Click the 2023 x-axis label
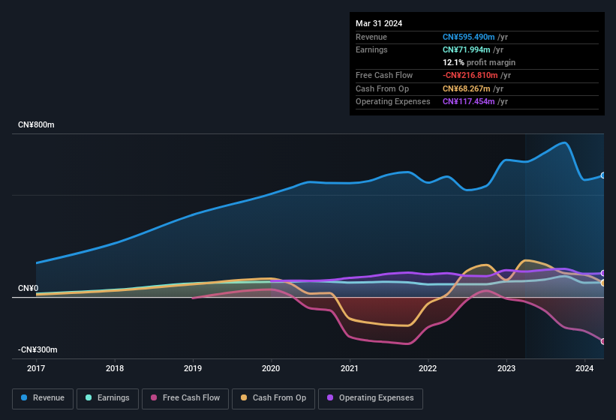This screenshot has height=420, width=616. pos(506,368)
